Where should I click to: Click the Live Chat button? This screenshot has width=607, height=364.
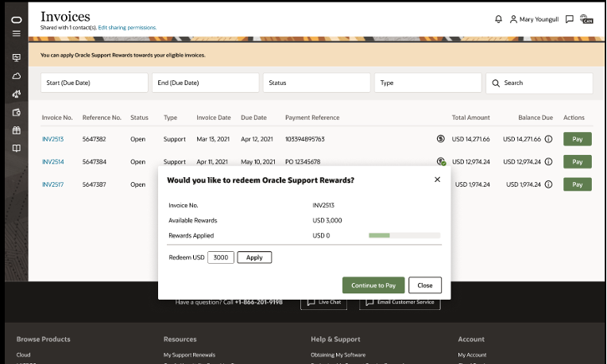[x=323, y=302]
